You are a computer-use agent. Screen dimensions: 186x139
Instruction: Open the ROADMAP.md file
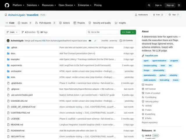[17, 131]
